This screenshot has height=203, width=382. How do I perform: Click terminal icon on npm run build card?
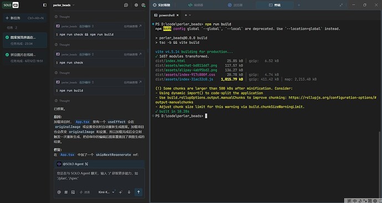pos(58,82)
